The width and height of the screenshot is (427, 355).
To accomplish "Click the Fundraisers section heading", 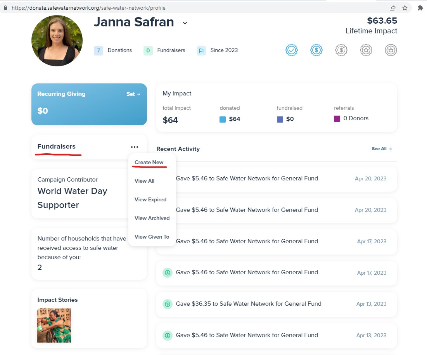I will [x=56, y=146].
